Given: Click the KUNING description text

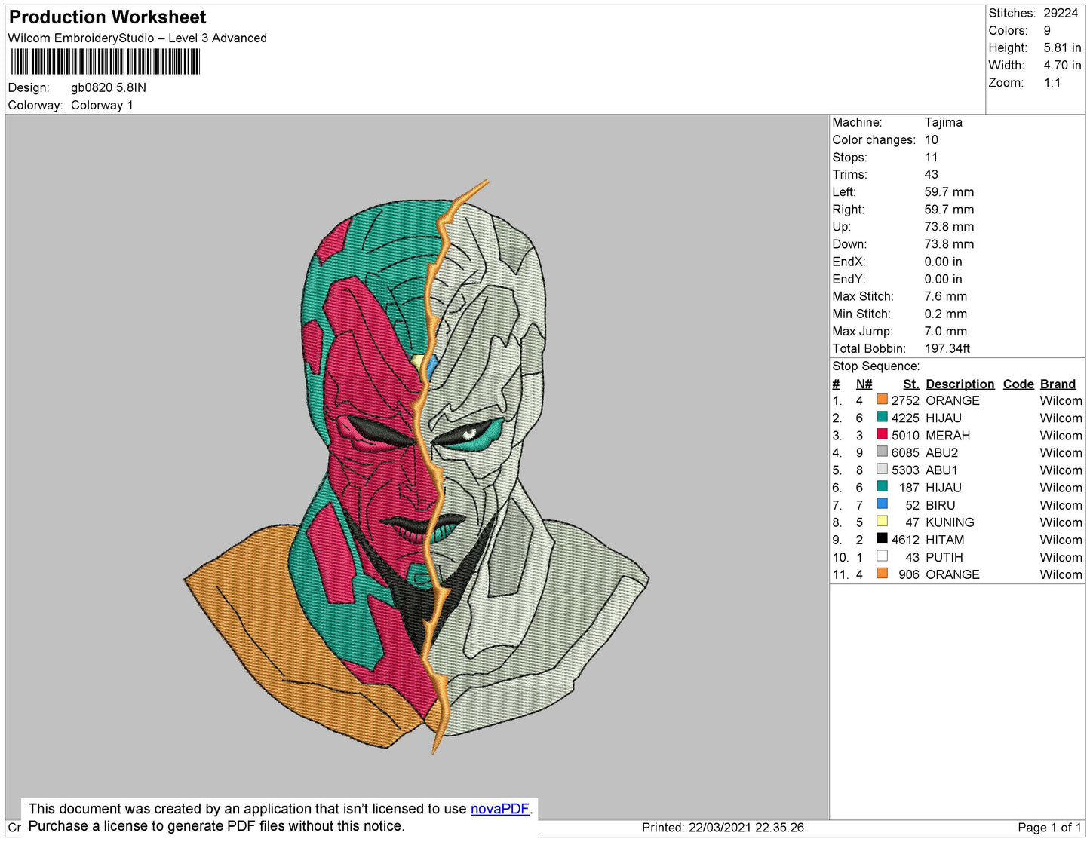Looking at the screenshot, I should coord(950,522).
